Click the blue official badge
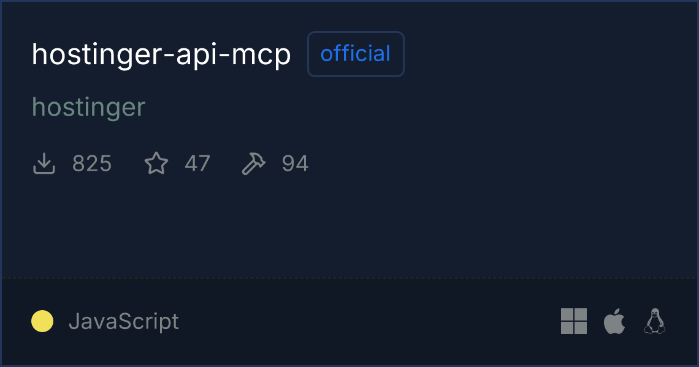The image size is (699, 367). click(356, 54)
